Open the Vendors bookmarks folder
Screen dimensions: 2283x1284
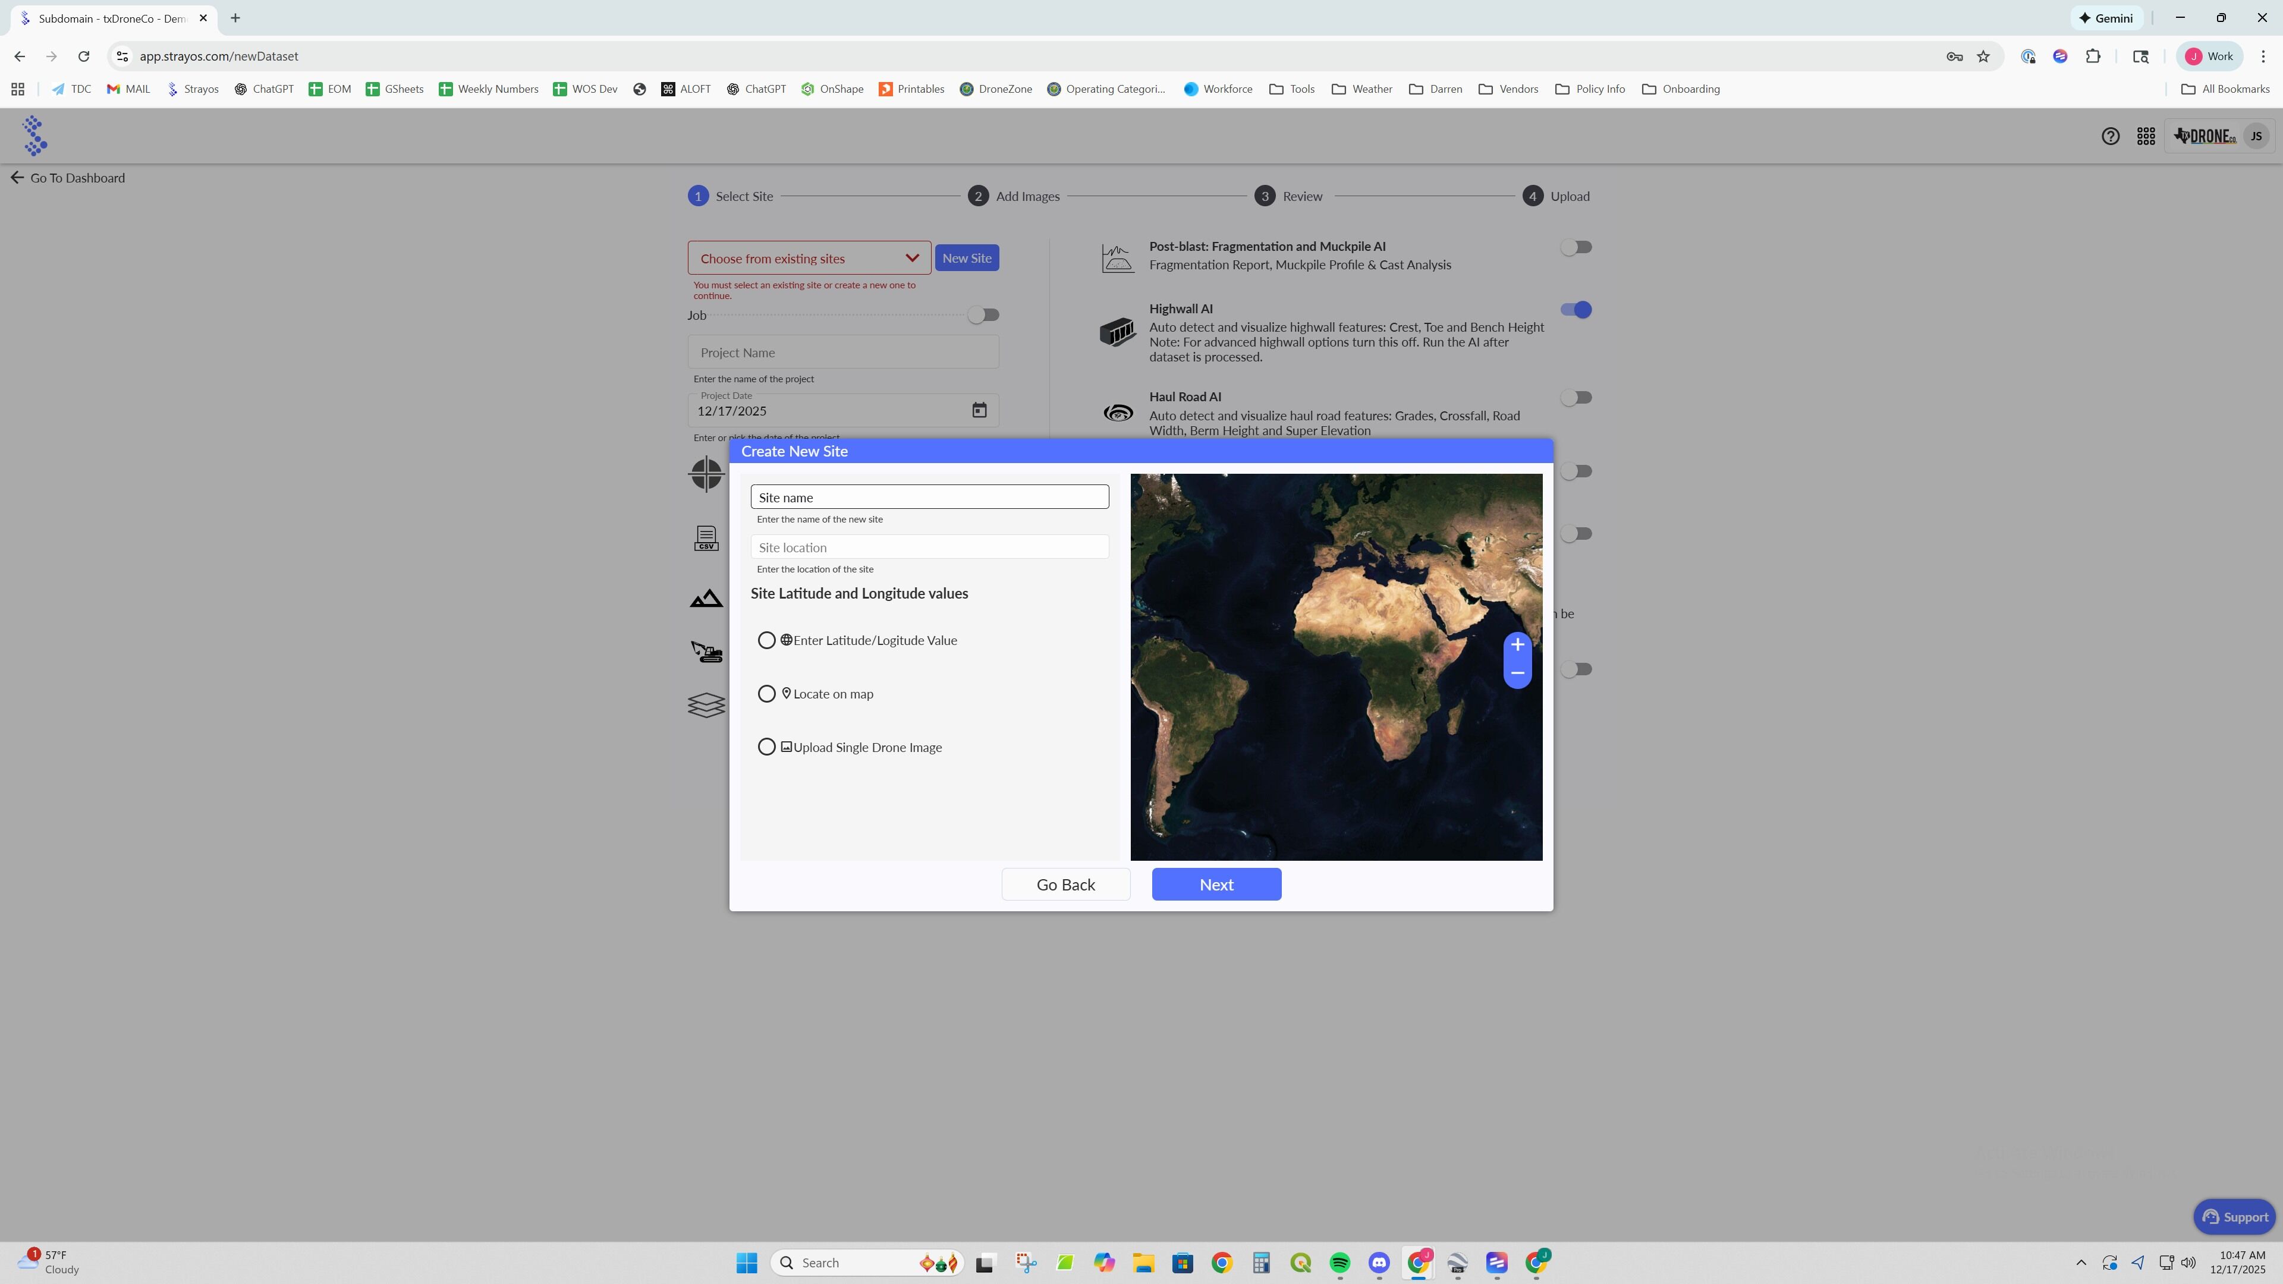pyautogui.click(x=1508, y=89)
